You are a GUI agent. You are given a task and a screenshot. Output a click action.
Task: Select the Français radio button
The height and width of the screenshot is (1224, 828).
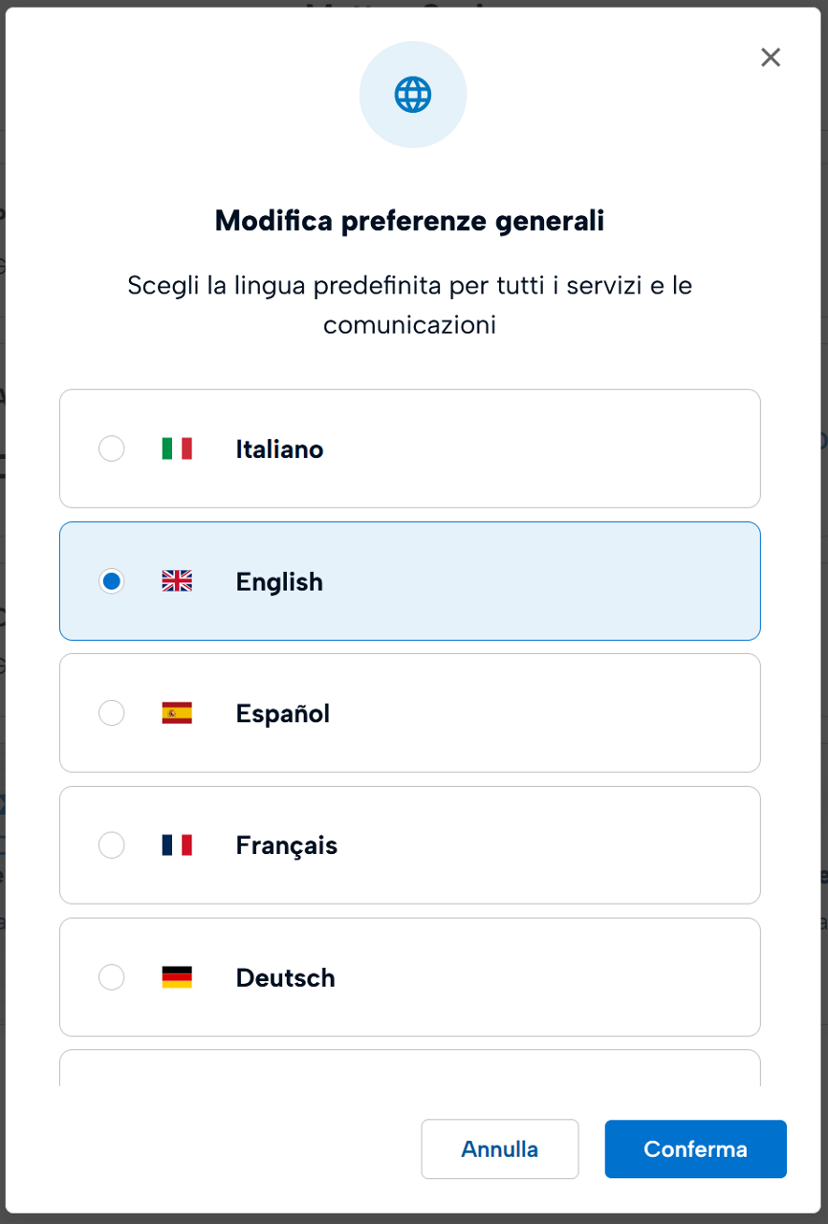[112, 844]
